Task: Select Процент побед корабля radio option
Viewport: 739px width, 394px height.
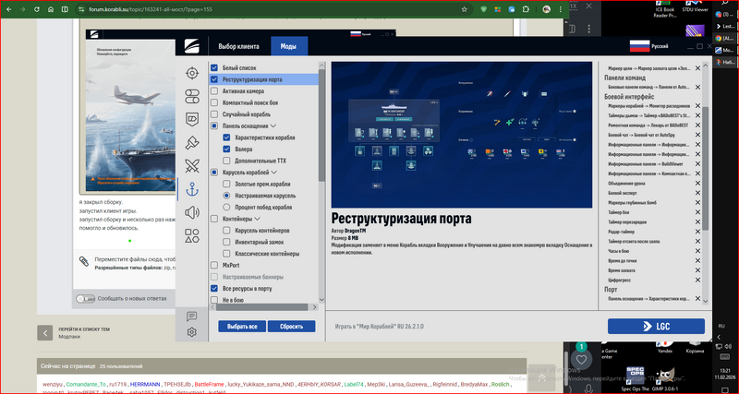Action: coord(227,208)
